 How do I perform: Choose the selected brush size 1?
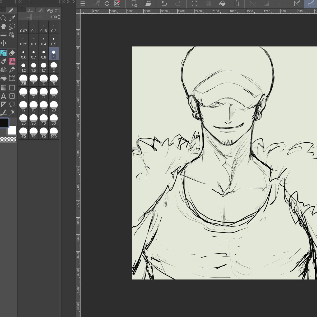point(54,54)
